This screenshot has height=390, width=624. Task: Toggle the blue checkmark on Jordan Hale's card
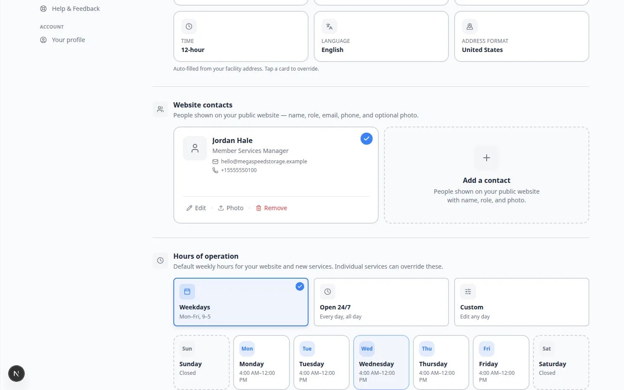(x=367, y=139)
